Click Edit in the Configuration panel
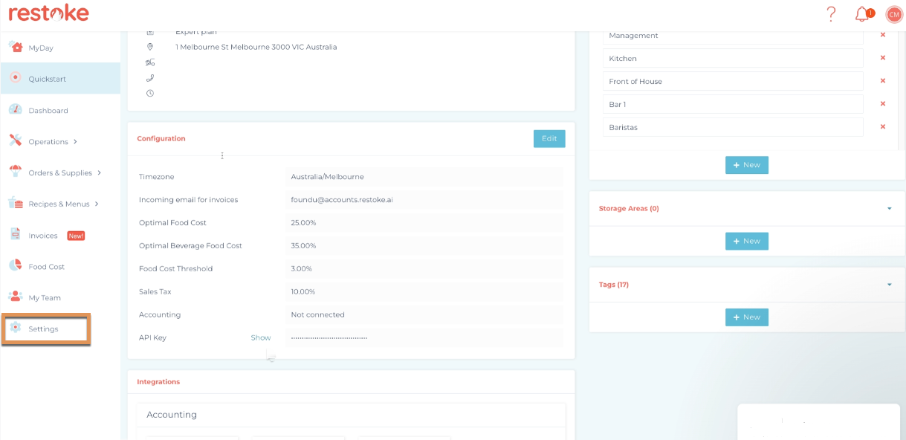This screenshot has width=906, height=440. coord(549,139)
